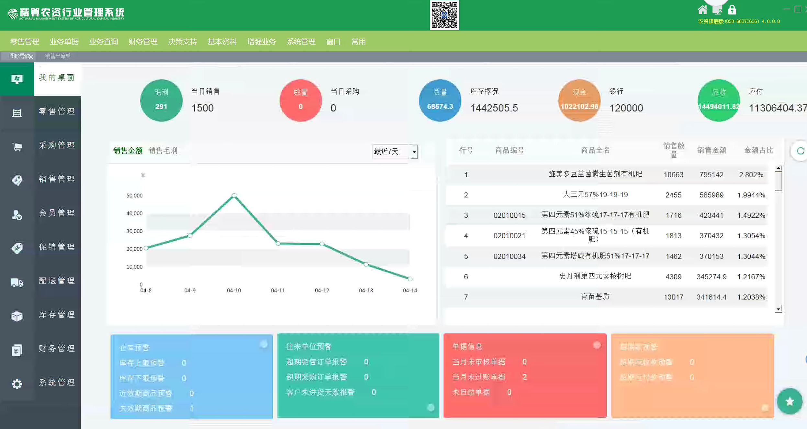Image resolution: width=807 pixels, height=429 pixels.
Task: Switch chart to 销售毛利 view
Action: tap(163, 151)
